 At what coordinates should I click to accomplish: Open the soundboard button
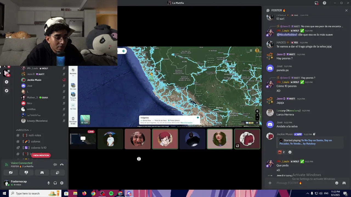point(58,173)
